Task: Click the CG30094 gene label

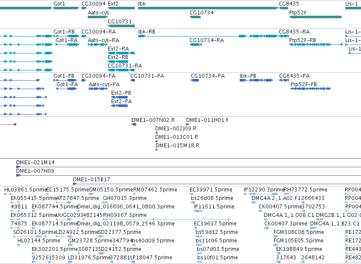Action: [x=93, y=4]
